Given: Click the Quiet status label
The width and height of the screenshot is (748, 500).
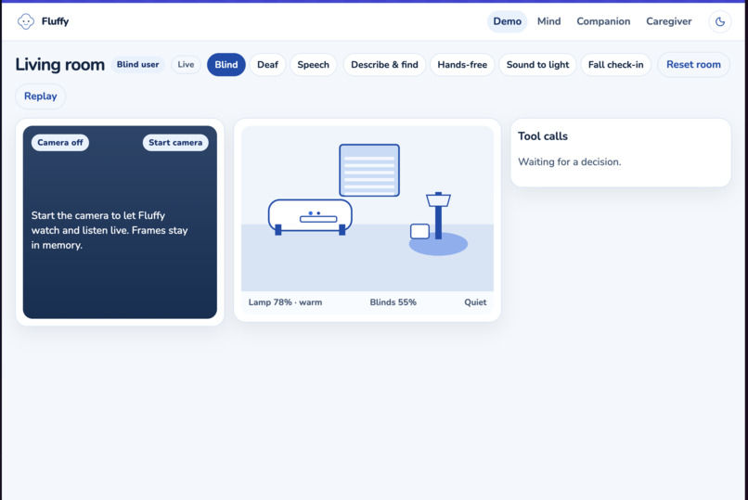Looking at the screenshot, I should 475,302.
